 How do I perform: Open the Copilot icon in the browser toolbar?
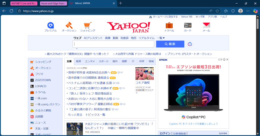(255, 11)
